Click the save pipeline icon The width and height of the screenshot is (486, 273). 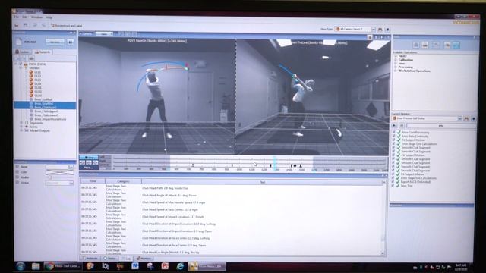[x=466, y=118]
